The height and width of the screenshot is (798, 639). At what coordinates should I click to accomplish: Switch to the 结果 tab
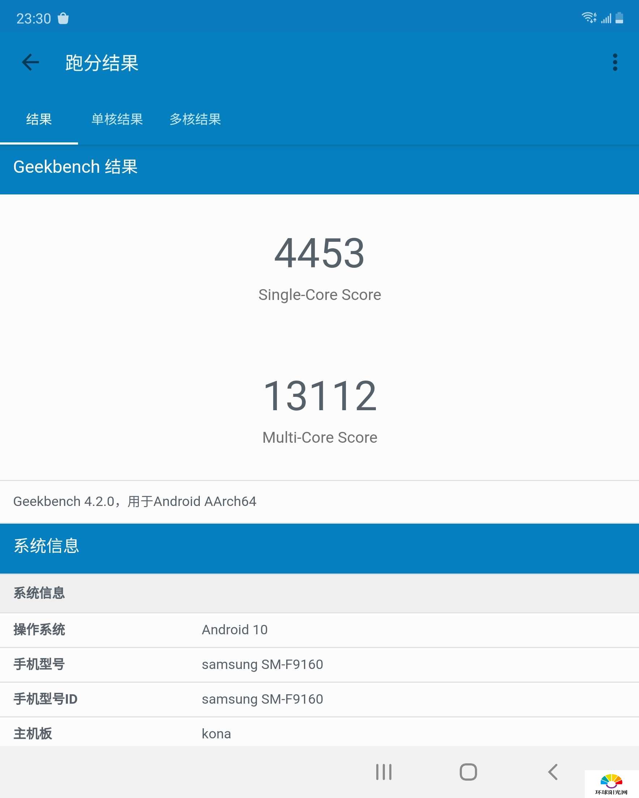click(x=39, y=119)
